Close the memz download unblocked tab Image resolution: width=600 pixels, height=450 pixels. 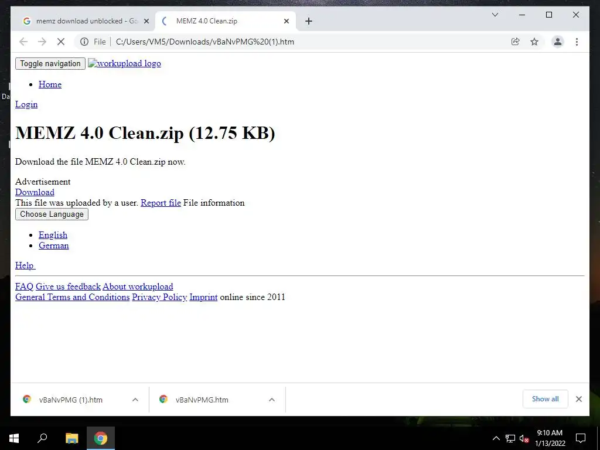tap(146, 21)
